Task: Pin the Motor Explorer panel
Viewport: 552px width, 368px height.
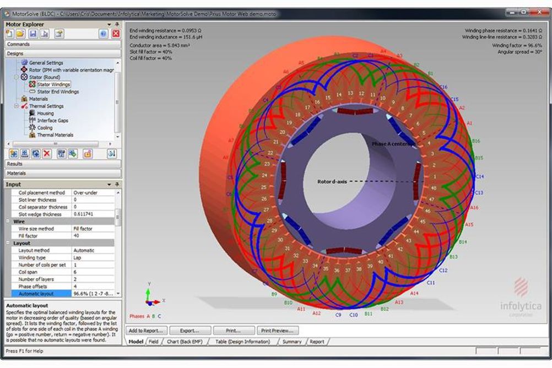Action: (117, 24)
